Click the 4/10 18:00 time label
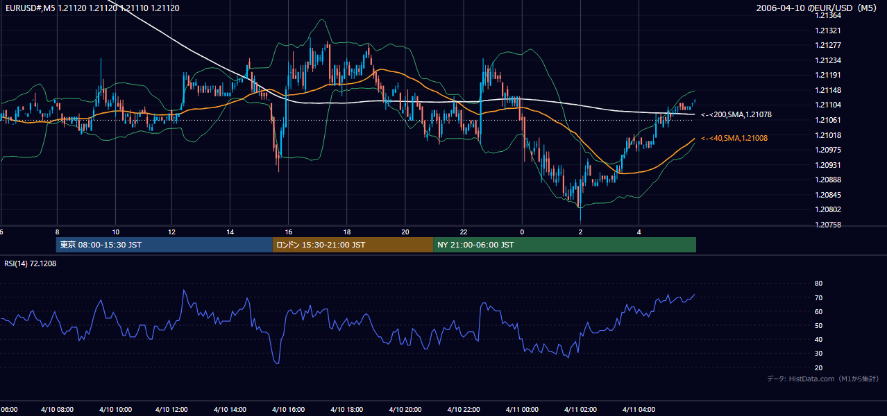 pyautogui.click(x=348, y=410)
